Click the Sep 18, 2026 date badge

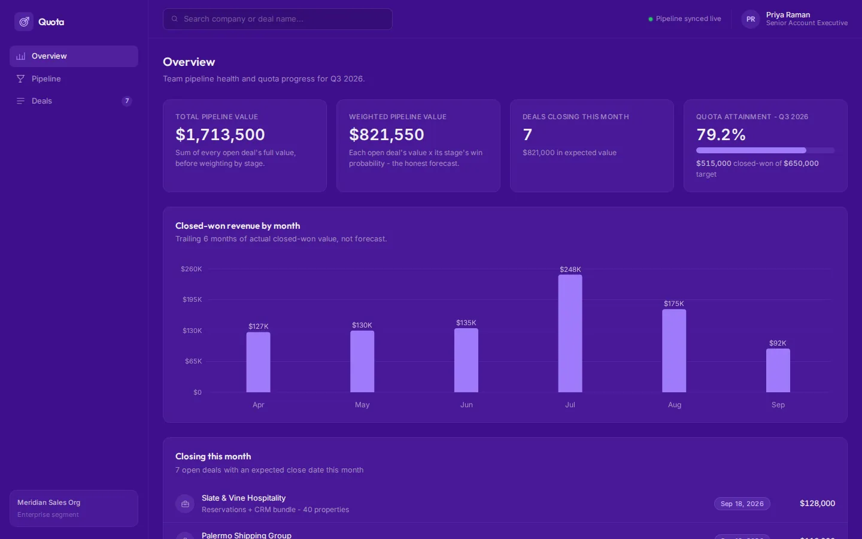[x=742, y=504]
